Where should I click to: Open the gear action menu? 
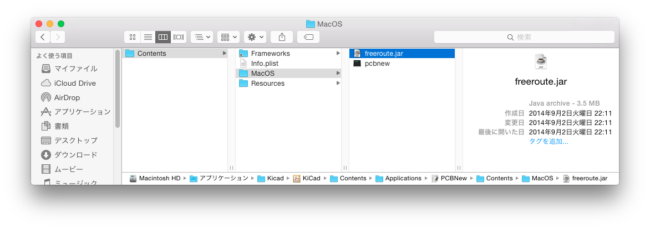[x=255, y=37]
